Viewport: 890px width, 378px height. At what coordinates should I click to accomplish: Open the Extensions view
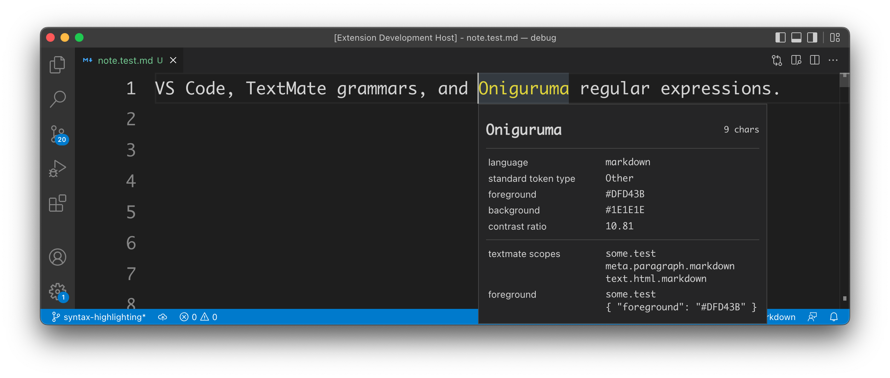pyautogui.click(x=57, y=203)
